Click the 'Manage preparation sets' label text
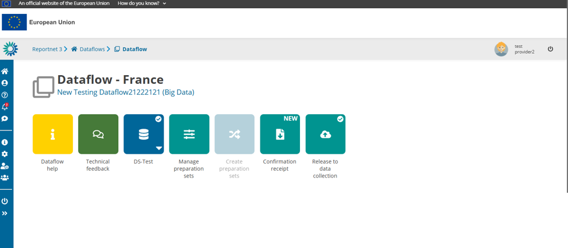Viewport: 568px width, 248px height. pos(189,169)
